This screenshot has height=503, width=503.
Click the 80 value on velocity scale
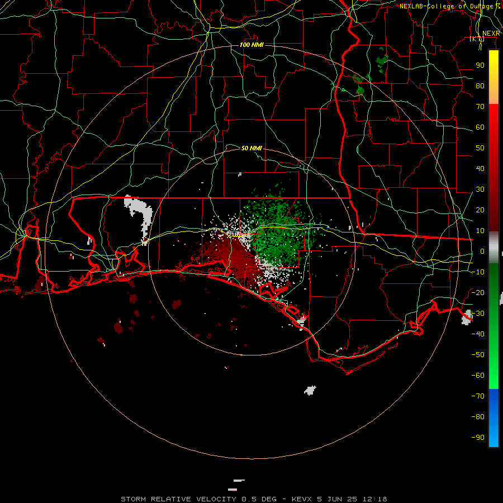click(480, 86)
